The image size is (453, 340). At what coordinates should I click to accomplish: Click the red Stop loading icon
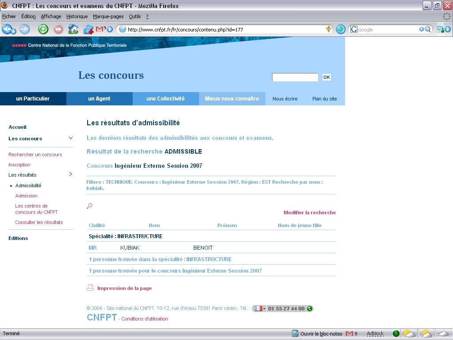pyautogui.click(x=58, y=29)
